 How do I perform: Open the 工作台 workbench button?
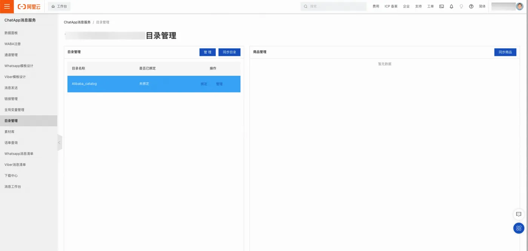pos(59,6)
